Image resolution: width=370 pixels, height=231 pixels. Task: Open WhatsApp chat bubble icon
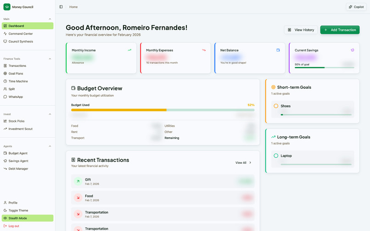[x=5, y=97]
